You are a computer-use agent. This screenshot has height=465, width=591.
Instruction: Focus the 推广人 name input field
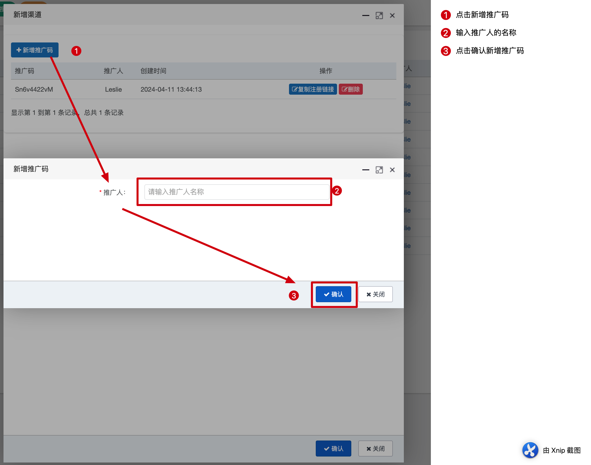pyautogui.click(x=236, y=192)
